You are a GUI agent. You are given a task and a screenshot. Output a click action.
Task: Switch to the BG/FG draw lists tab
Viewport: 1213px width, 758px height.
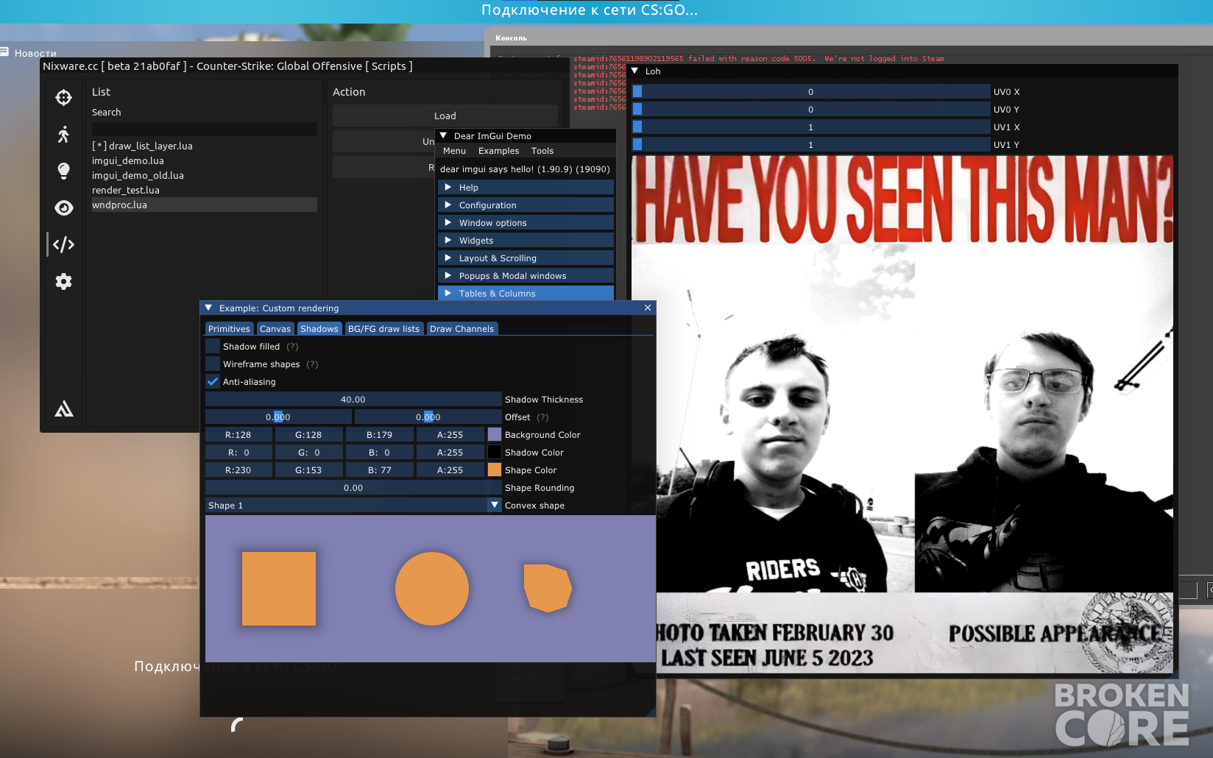click(383, 329)
